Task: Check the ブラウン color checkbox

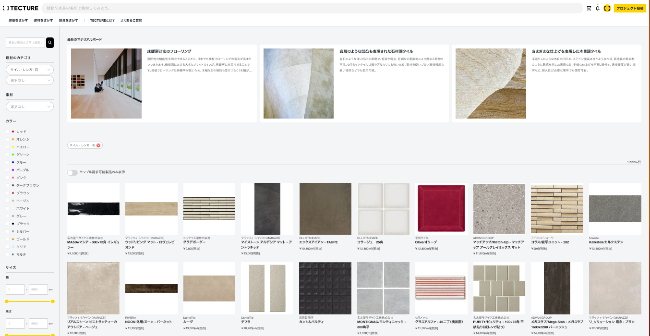Action: coord(7,193)
